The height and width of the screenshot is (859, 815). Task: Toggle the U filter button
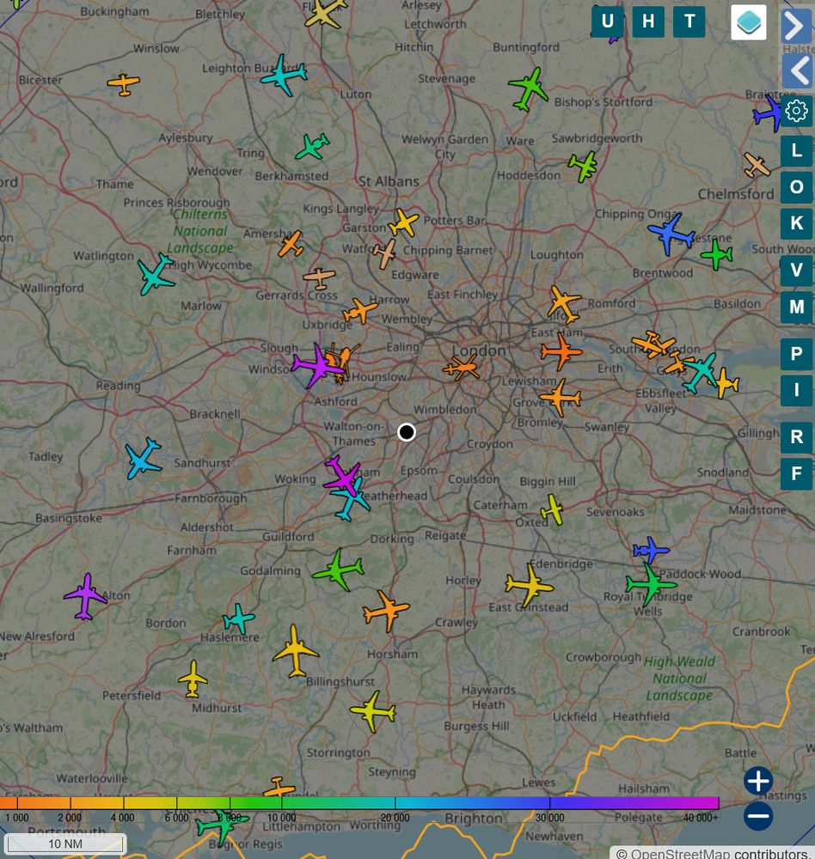[x=607, y=21]
